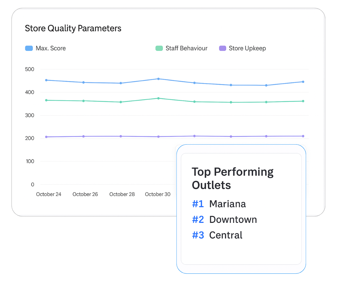Image resolution: width=338 pixels, height=284 pixels.
Task: Select the Staff Behaviour data point above October 24
Action: tap(46, 100)
